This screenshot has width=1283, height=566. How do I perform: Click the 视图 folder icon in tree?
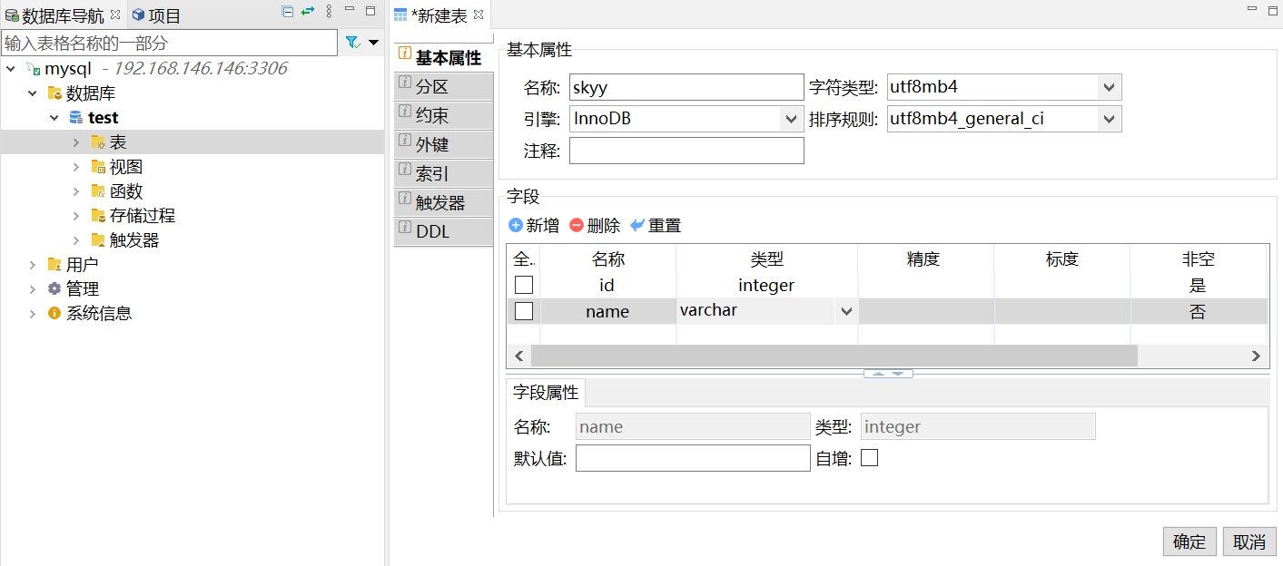(x=98, y=167)
